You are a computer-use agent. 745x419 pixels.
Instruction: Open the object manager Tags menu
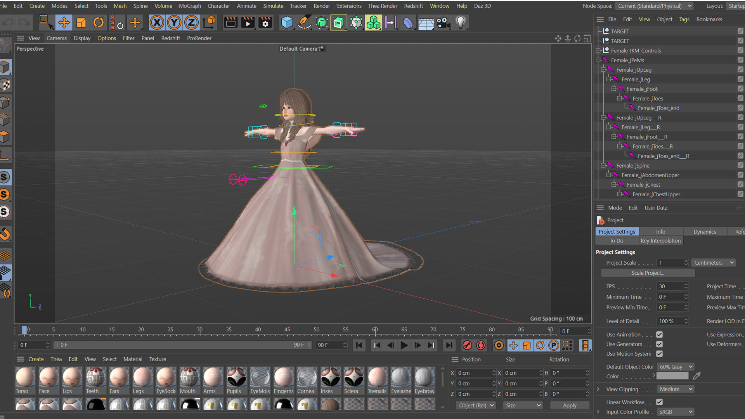[684, 19]
